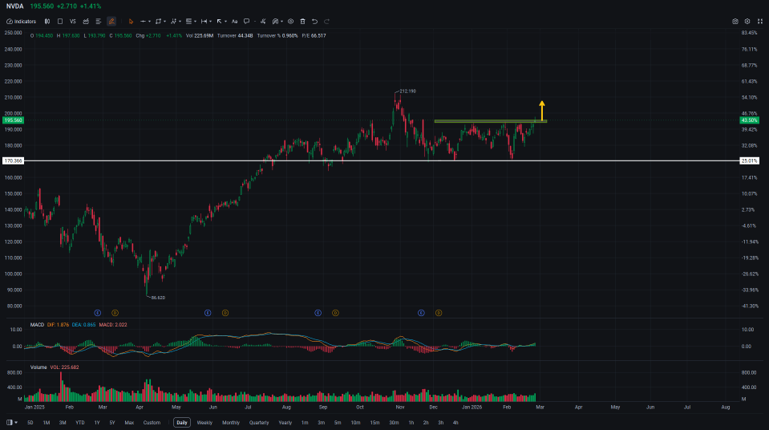Viewport: 769px width, 430px height.
Task: Select the Aa text annotation tool
Action: tap(234, 22)
